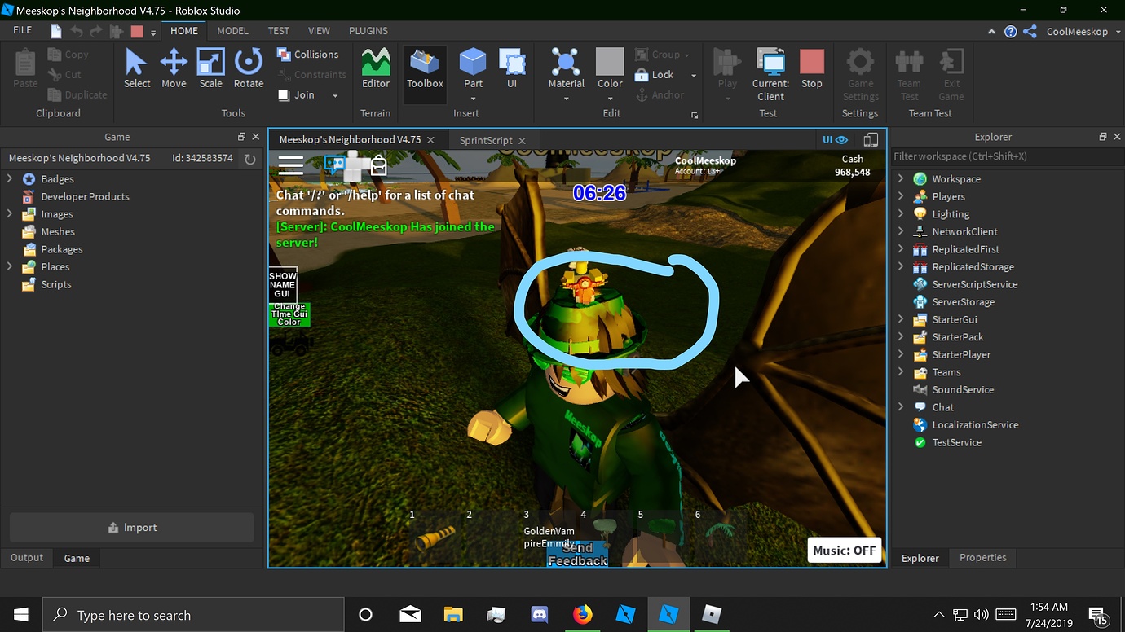Expand the Workspace node in Explorer
The height and width of the screenshot is (632, 1125).
[x=901, y=179]
